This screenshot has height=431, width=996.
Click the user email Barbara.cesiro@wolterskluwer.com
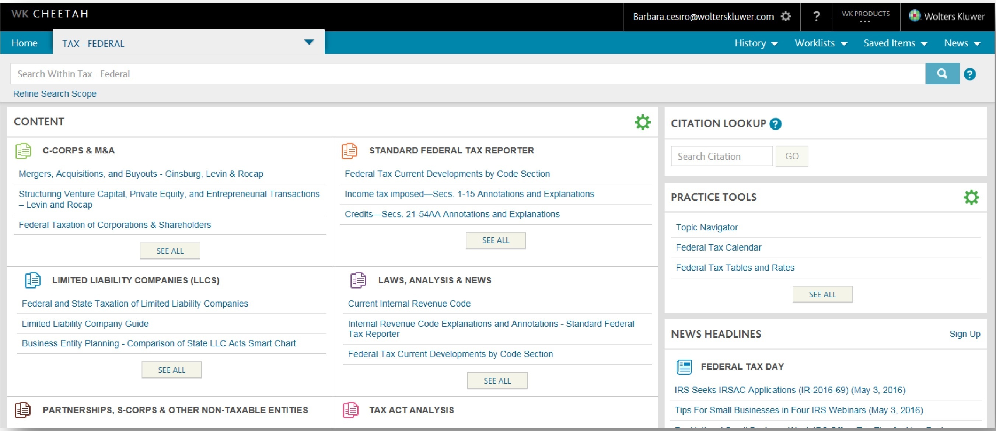(x=703, y=17)
